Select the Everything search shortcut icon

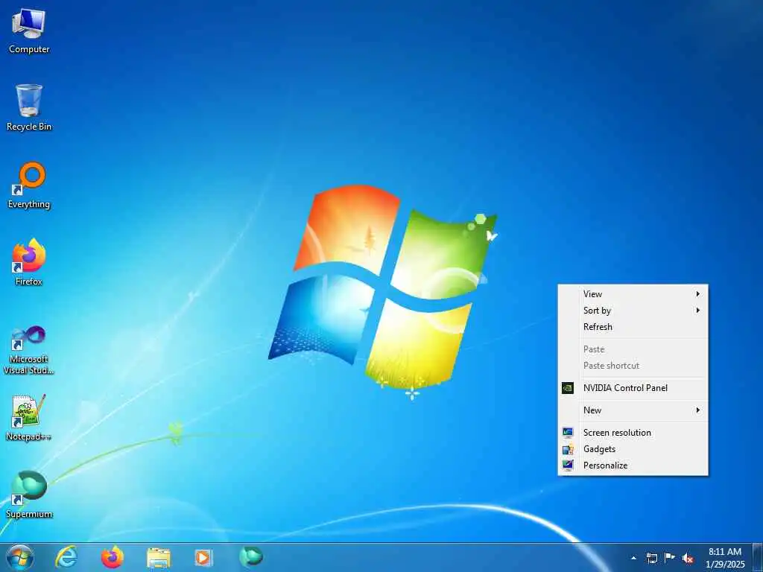[29, 185]
